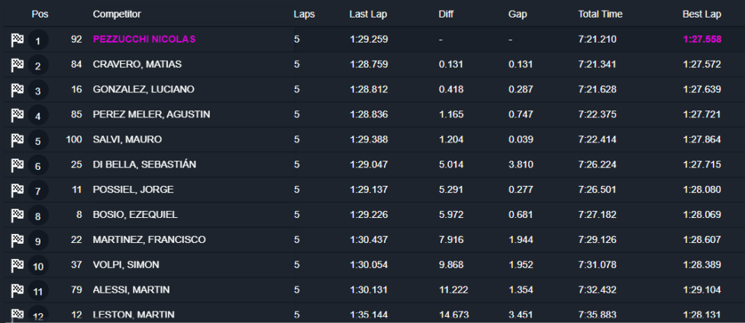The width and height of the screenshot is (745, 323).
Task: Sort the table by Best Lap header
Action: point(701,14)
